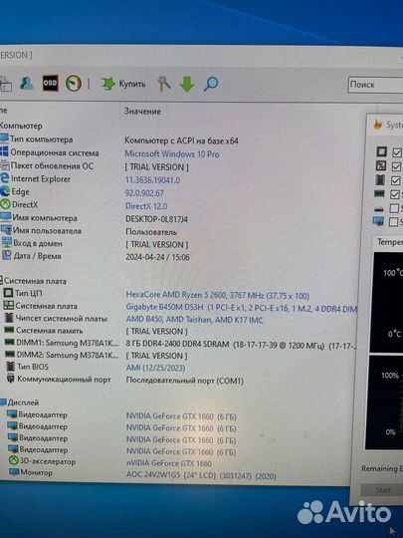Click the Windows logo icon beside Операционная система

tap(4, 152)
